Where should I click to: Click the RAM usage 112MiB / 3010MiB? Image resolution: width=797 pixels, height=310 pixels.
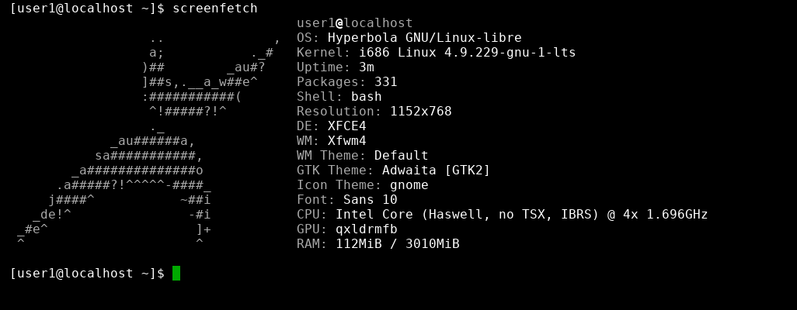[397, 244]
